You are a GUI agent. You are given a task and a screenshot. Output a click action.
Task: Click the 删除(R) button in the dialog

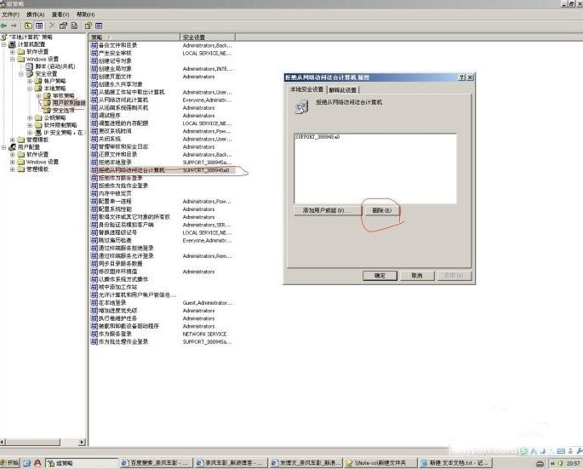point(380,209)
